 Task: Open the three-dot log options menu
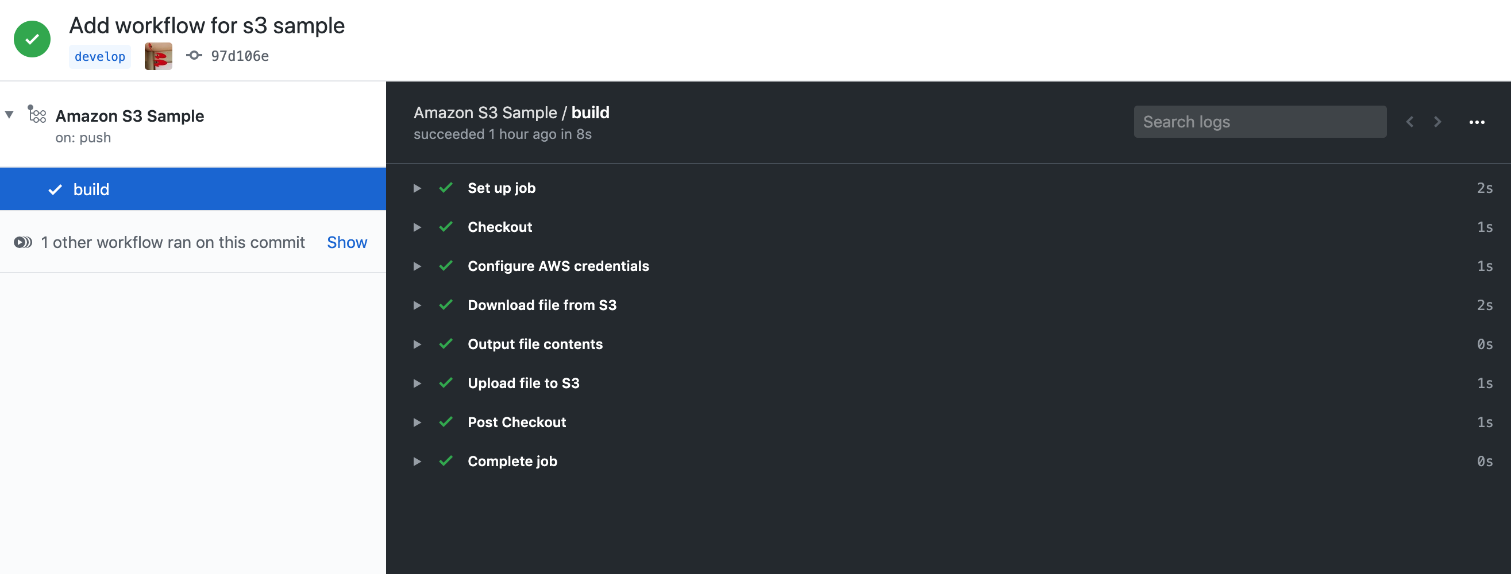point(1477,122)
